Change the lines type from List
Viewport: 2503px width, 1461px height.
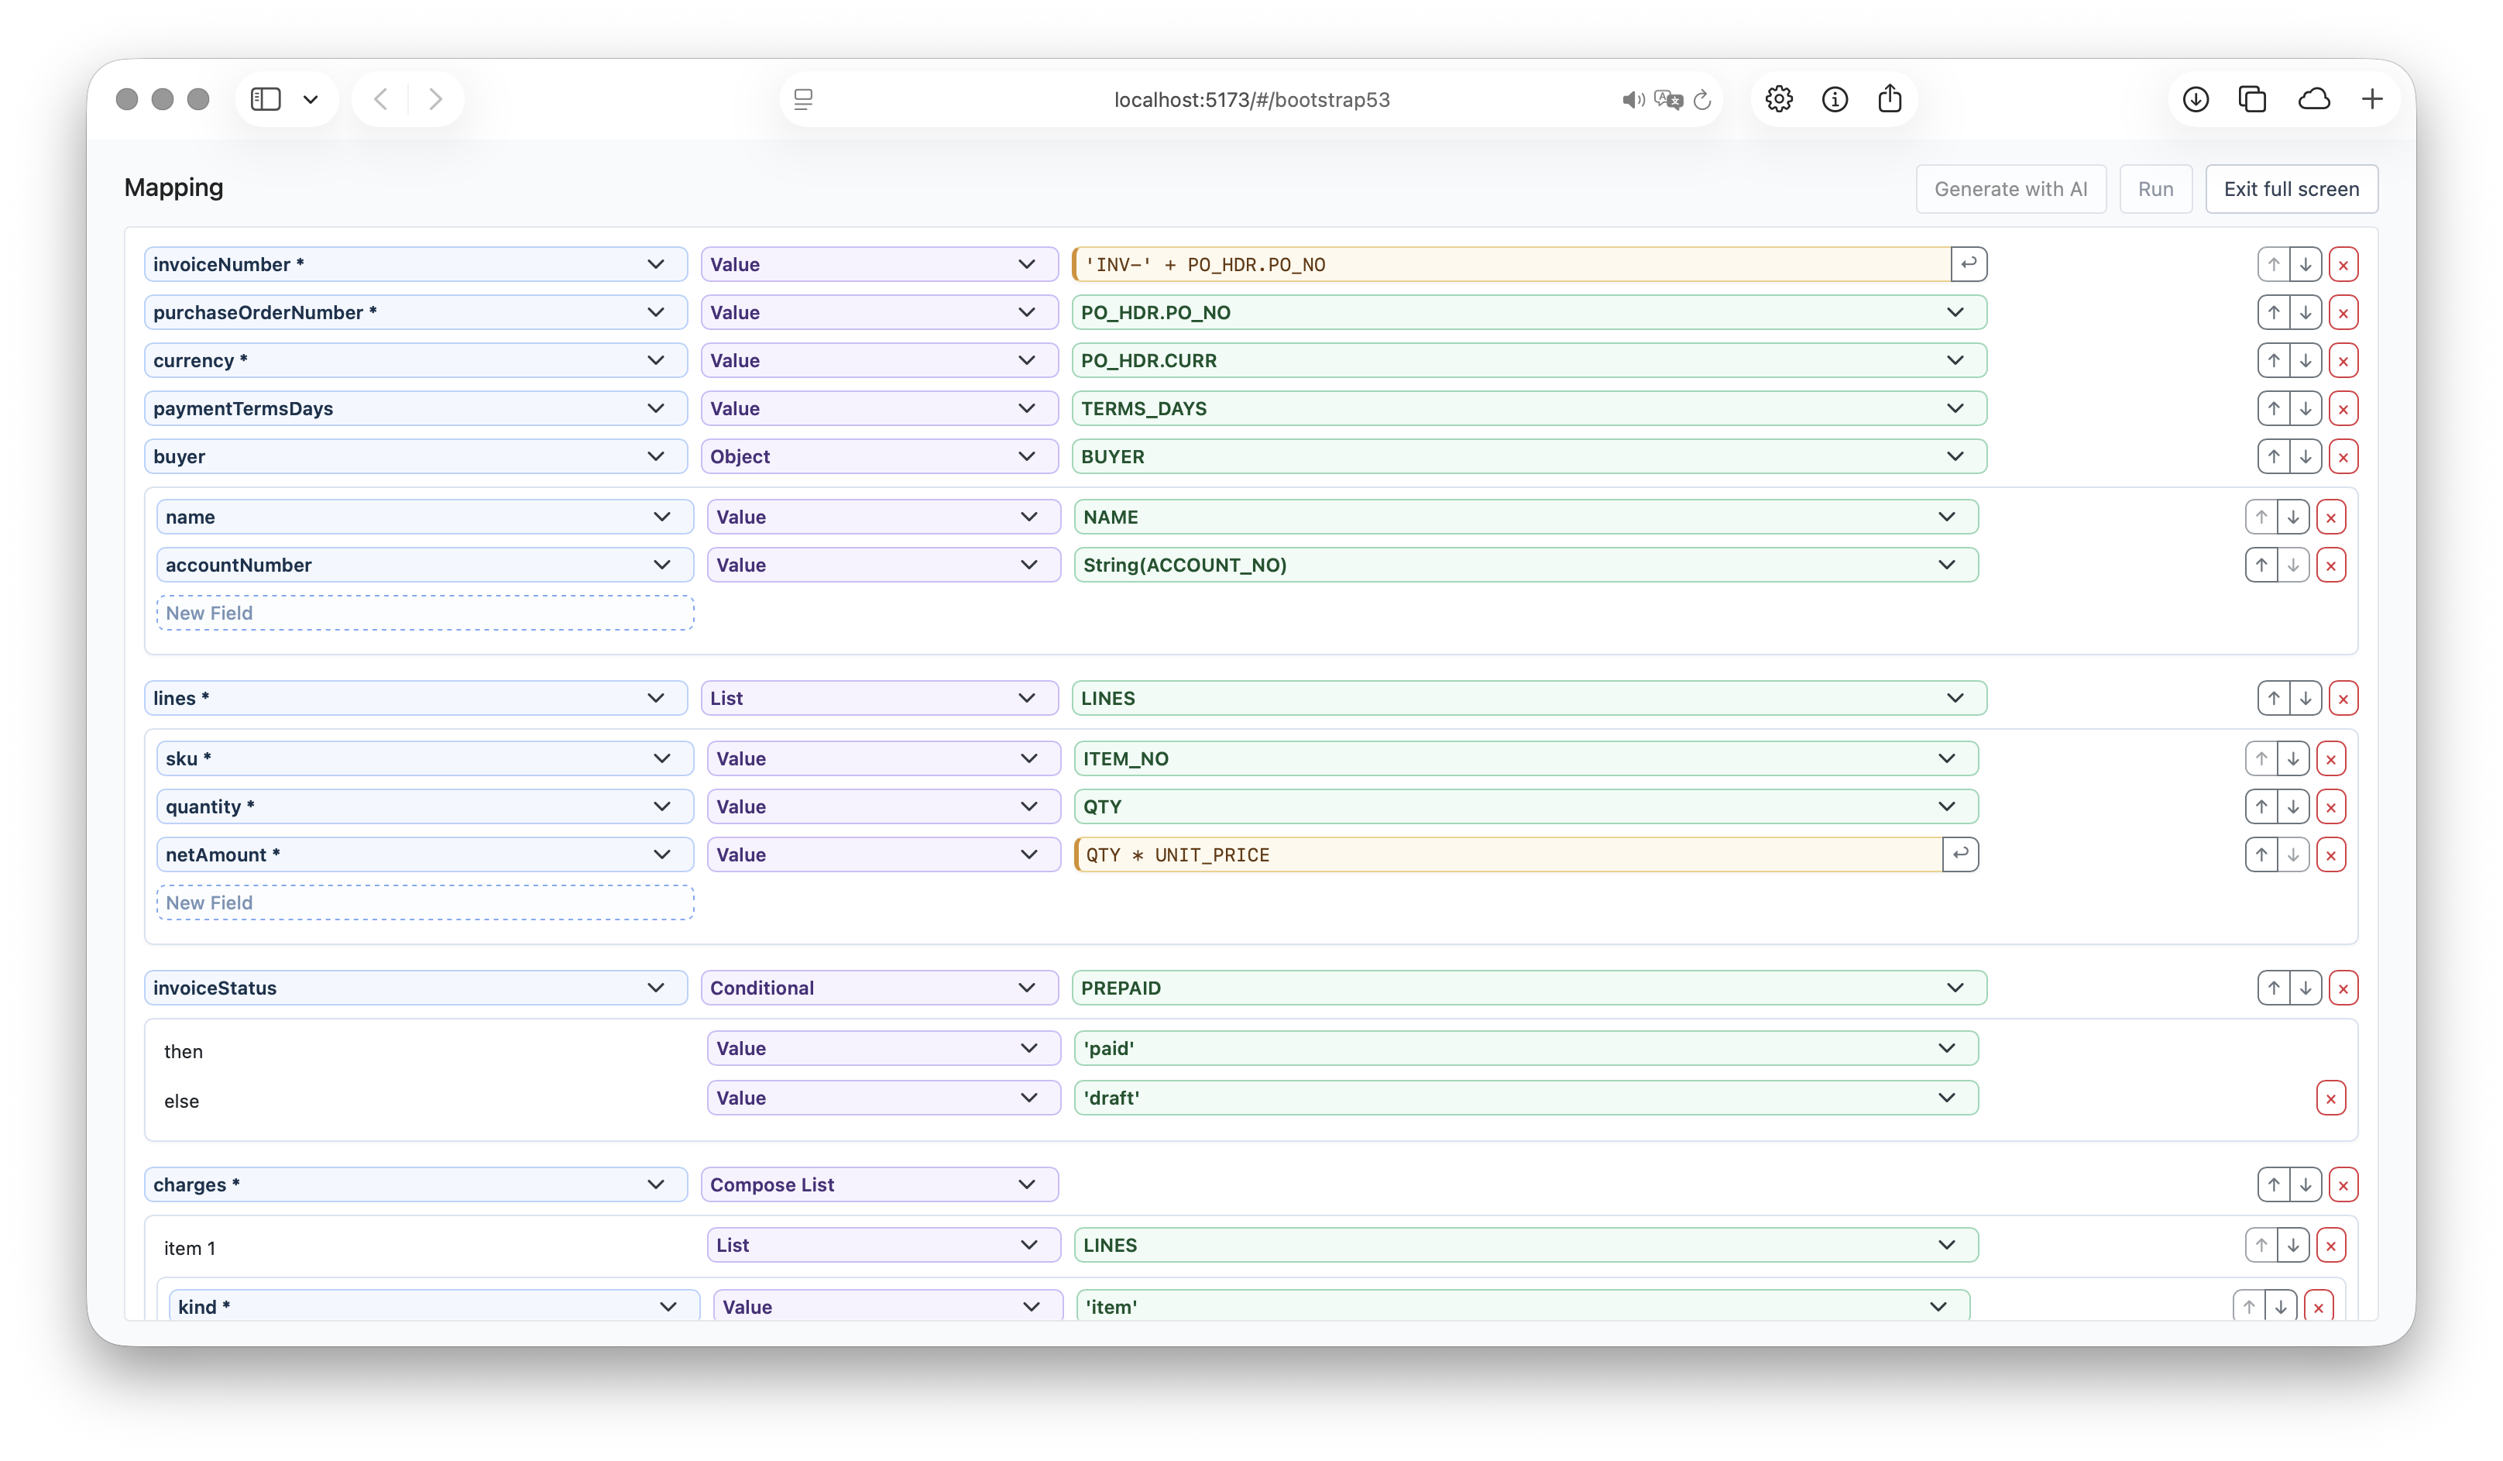click(879, 698)
